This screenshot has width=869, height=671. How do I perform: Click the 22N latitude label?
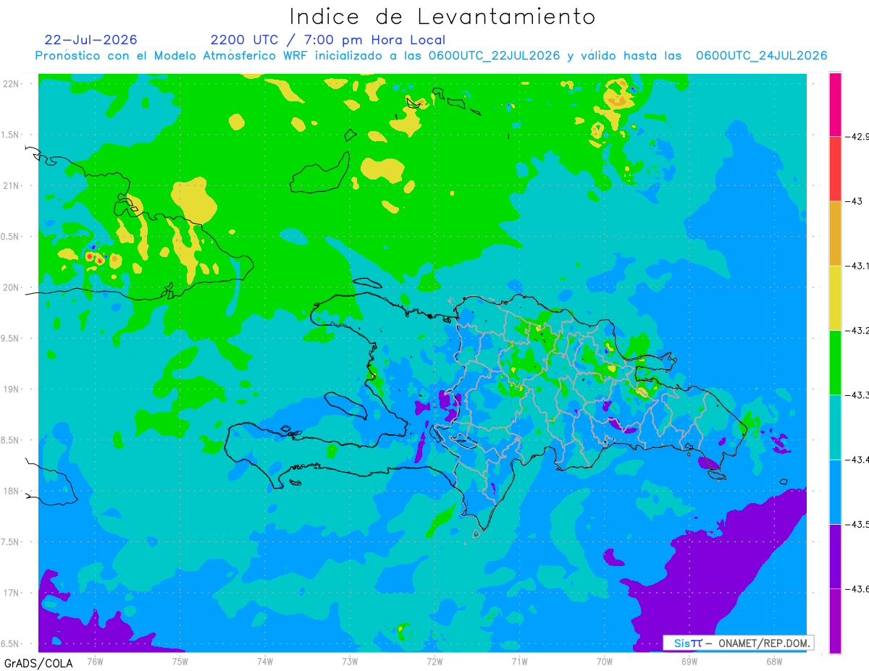(12, 83)
